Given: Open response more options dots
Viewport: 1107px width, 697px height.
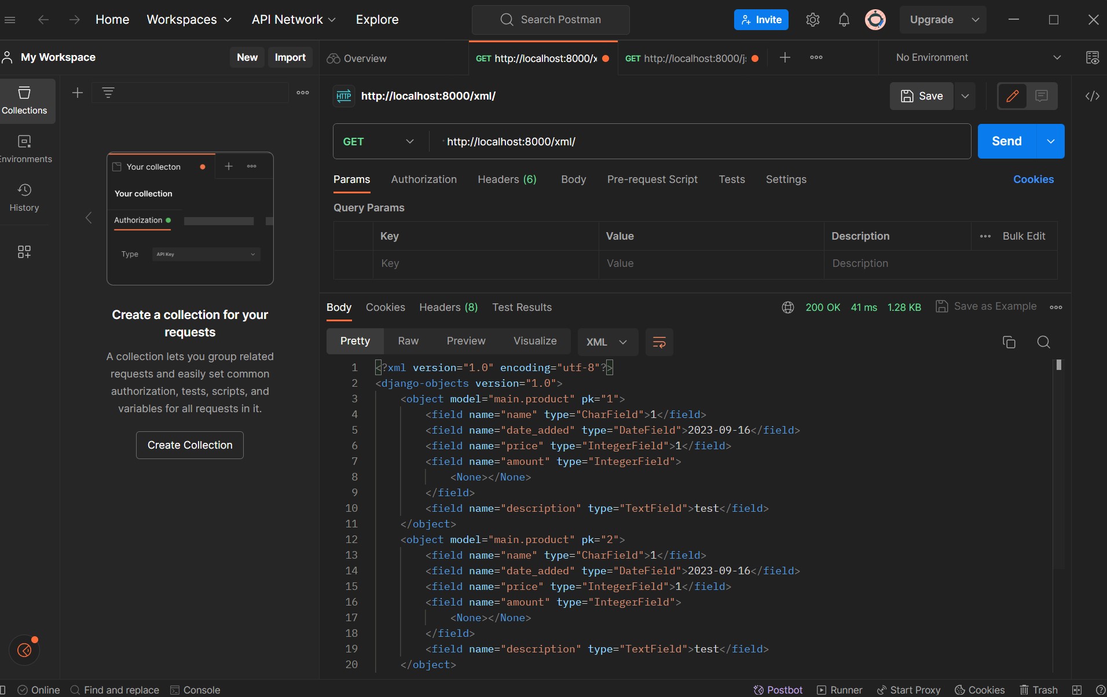Looking at the screenshot, I should coord(1056,307).
